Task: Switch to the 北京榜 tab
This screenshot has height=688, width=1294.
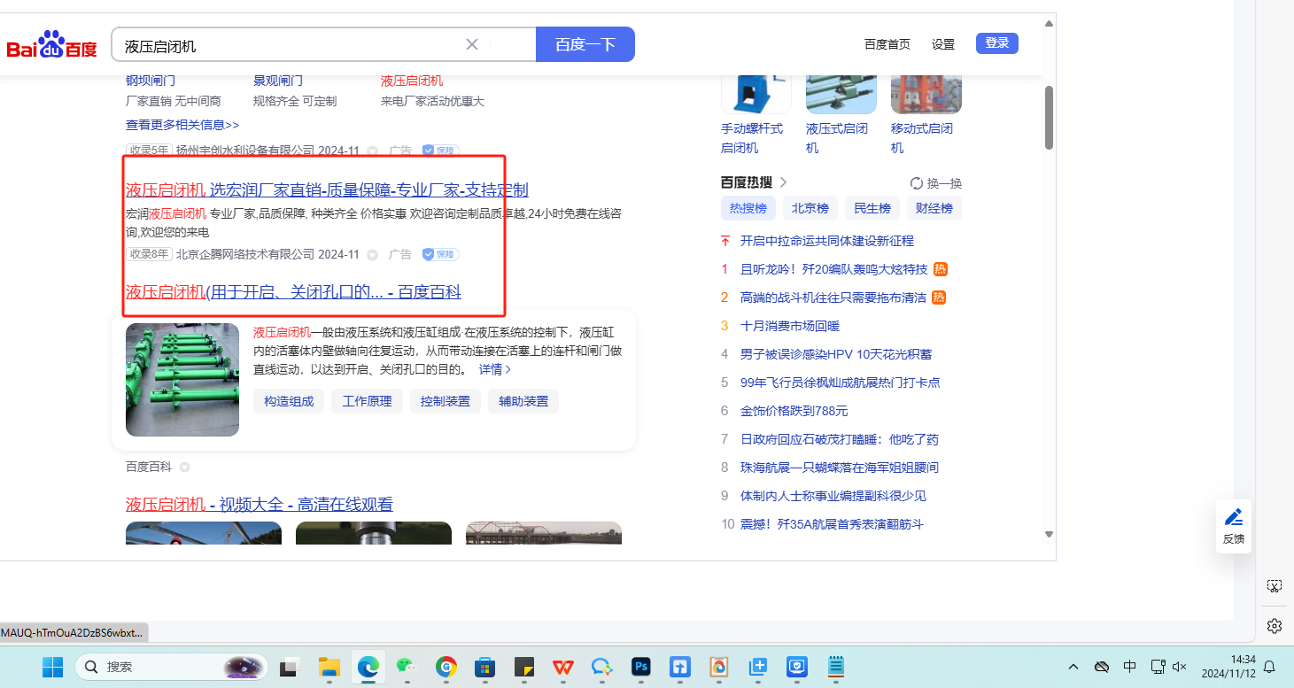Action: coord(810,209)
